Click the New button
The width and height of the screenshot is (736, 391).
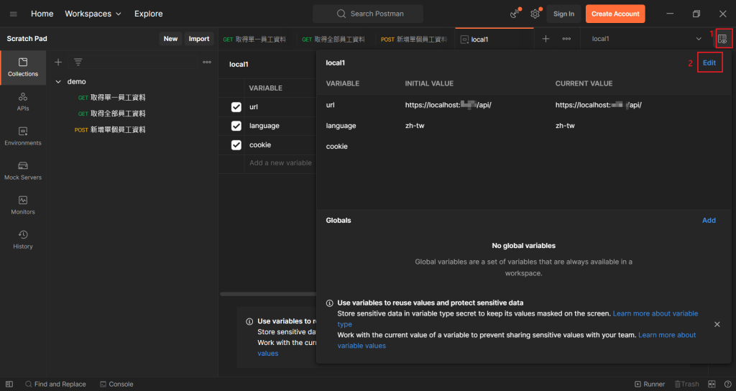click(x=170, y=39)
